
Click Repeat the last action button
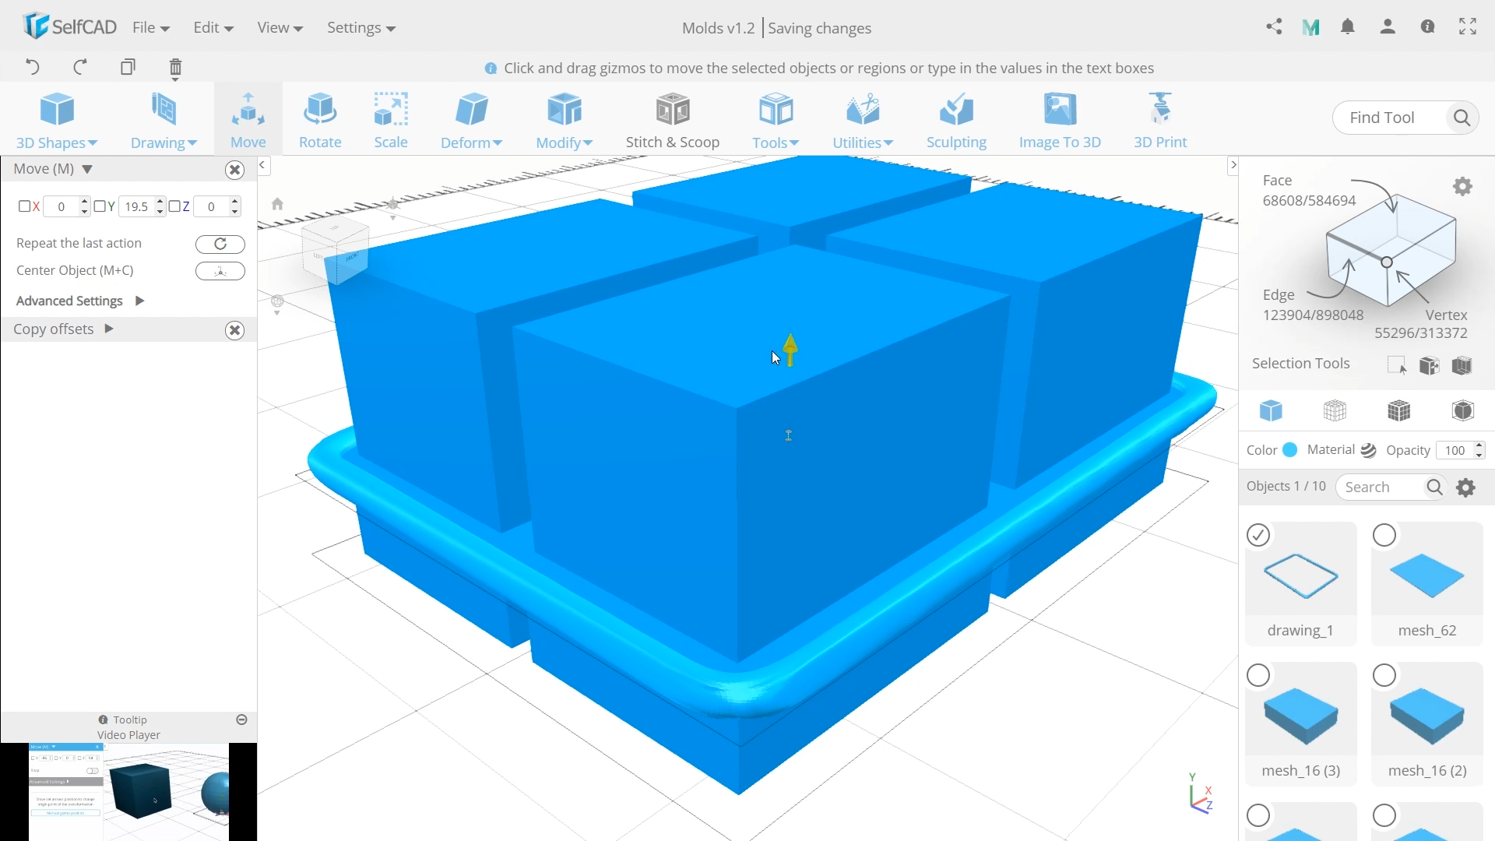(x=220, y=244)
